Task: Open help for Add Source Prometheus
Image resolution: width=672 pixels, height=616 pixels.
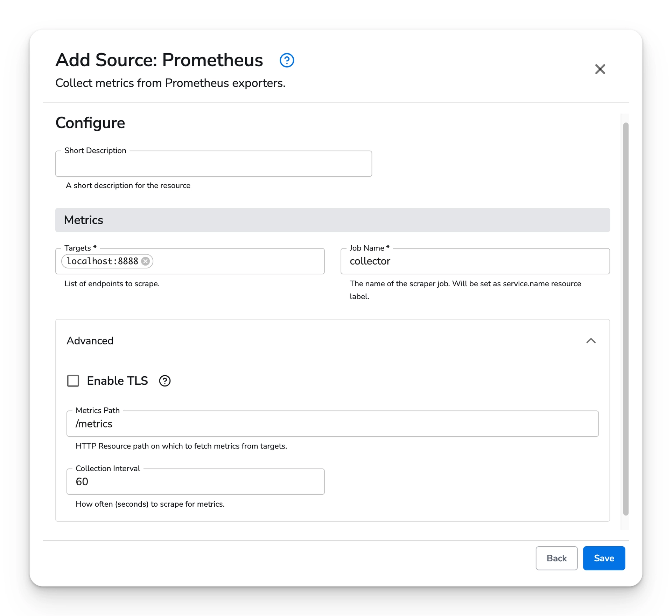Action: [x=286, y=60]
